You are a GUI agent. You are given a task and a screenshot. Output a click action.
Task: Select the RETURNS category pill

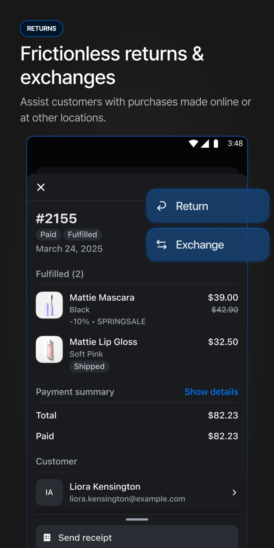point(42,28)
